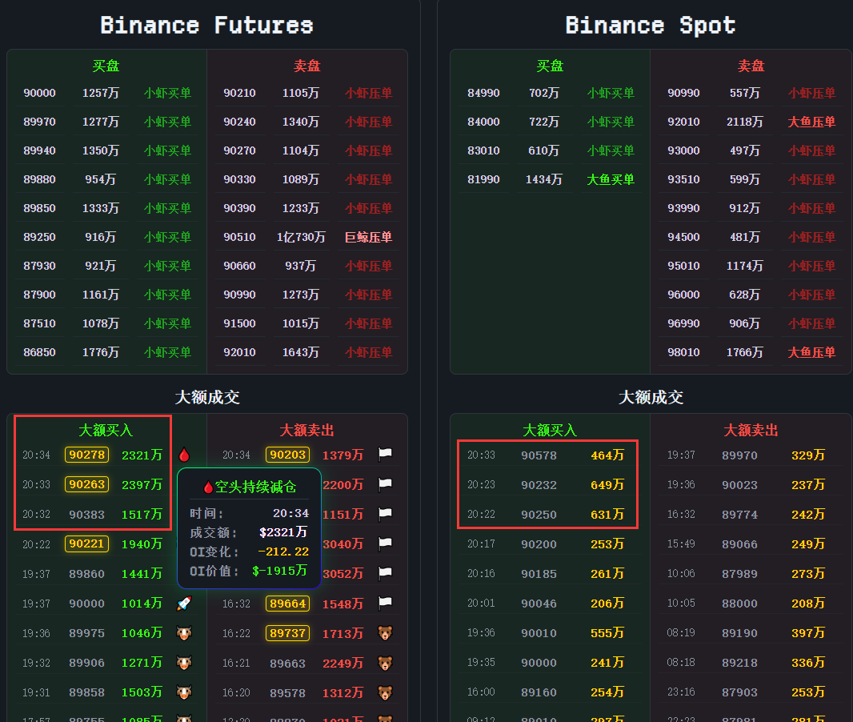
Task: Click the 大鱼压单 label at 98010
Action: click(x=811, y=352)
